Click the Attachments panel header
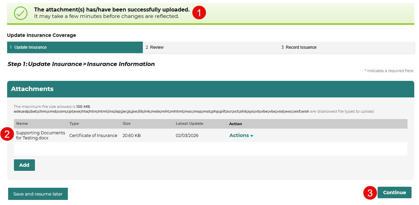The height and width of the screenshot is (205, 419). (x=211, y=89)
